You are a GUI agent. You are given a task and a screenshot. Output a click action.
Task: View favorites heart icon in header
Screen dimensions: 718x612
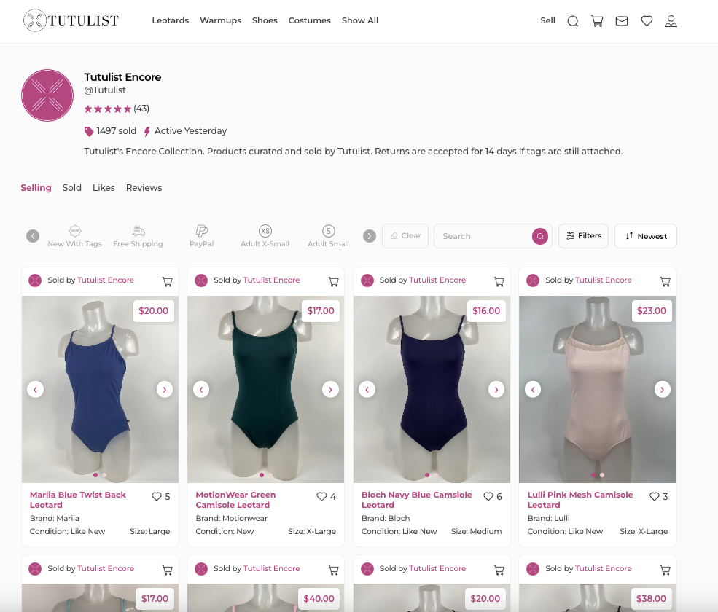[647, 21]
